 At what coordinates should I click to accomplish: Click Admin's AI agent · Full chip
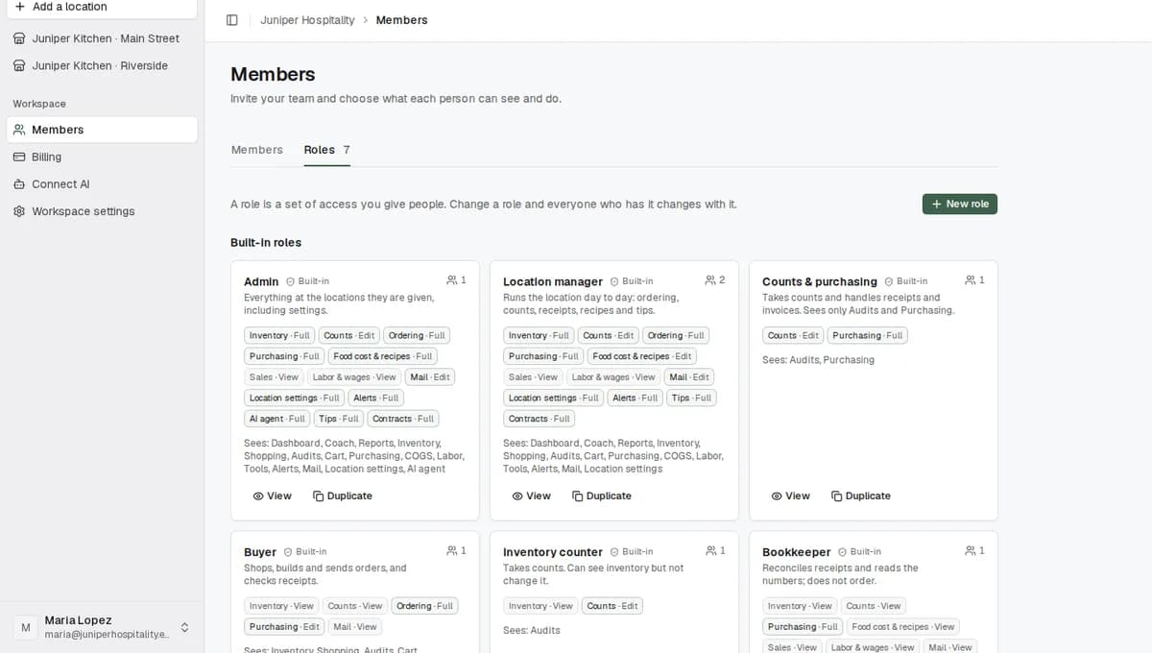(x=276, y=419)
